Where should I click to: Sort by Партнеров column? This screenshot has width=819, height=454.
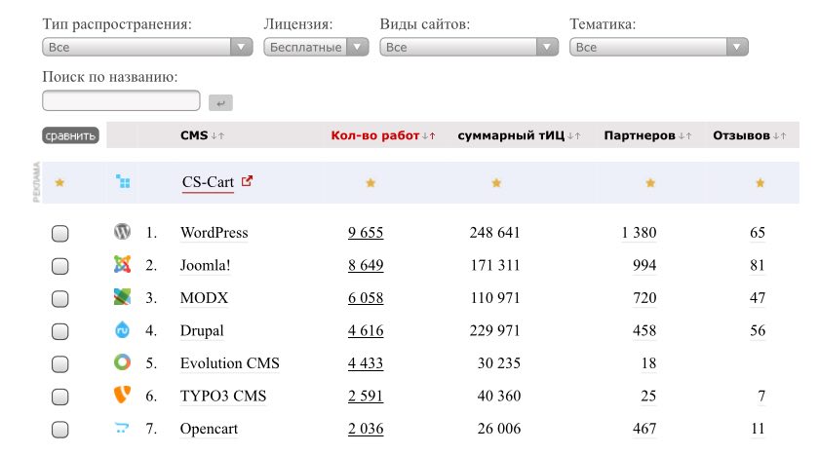(x=647, y=135)
